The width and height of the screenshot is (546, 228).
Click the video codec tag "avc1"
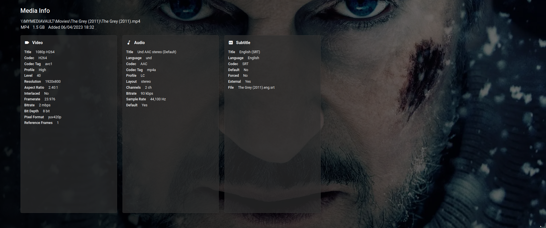click(x=49, y=64)
